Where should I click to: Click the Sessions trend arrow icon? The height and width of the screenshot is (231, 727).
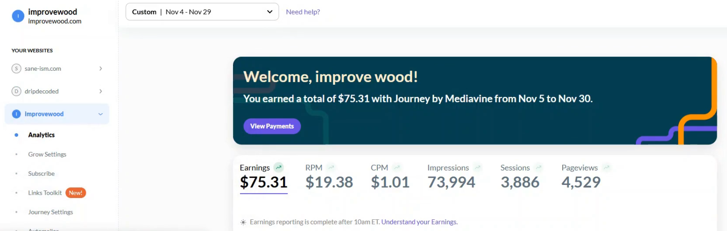click(538, 167)
